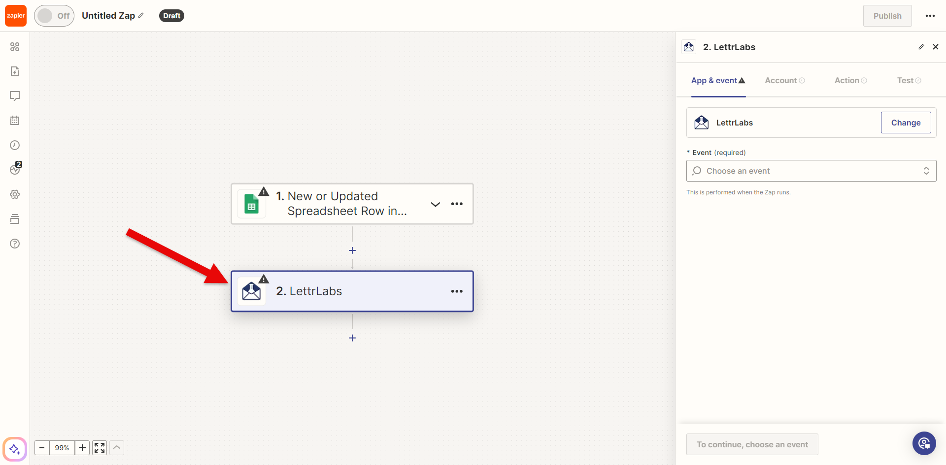
Task: Click the step 1 warning triangle
Action: point(264,191)
